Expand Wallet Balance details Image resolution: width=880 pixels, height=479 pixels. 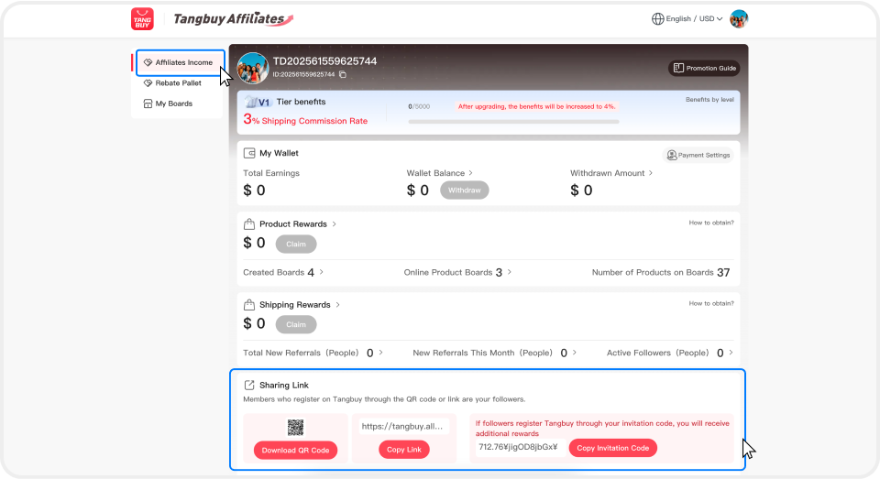pyautogui.click(x=440, y=172)
